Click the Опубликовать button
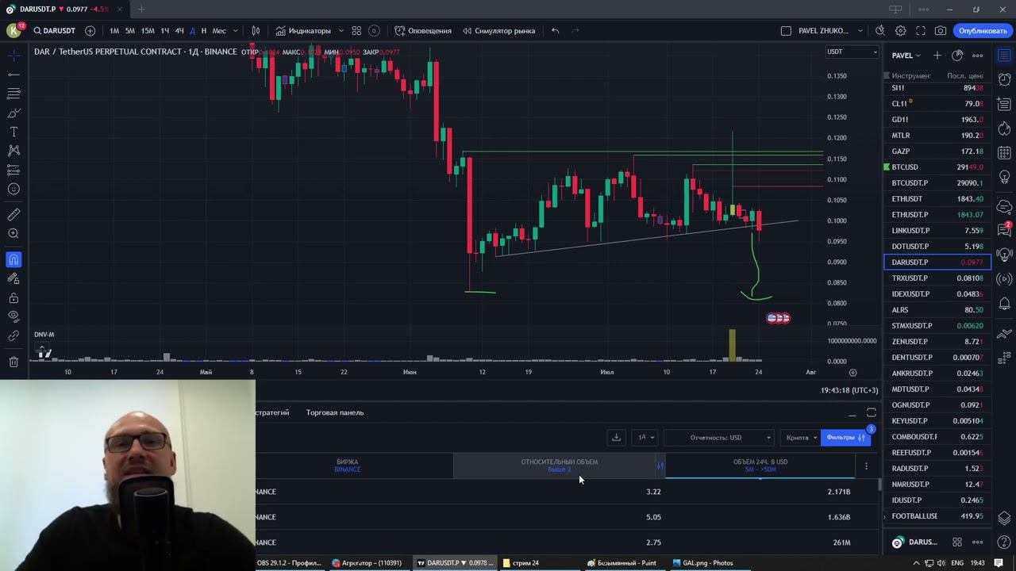This screenshot has height=571, width=1016. tap(982, 31)
